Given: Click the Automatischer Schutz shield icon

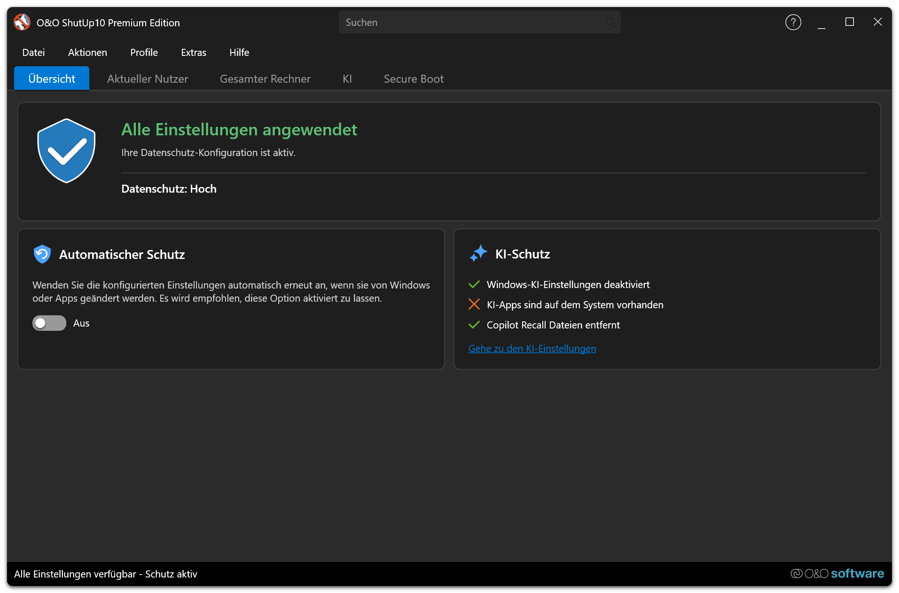Looking at the screenshot, I should tap(42, 254).
